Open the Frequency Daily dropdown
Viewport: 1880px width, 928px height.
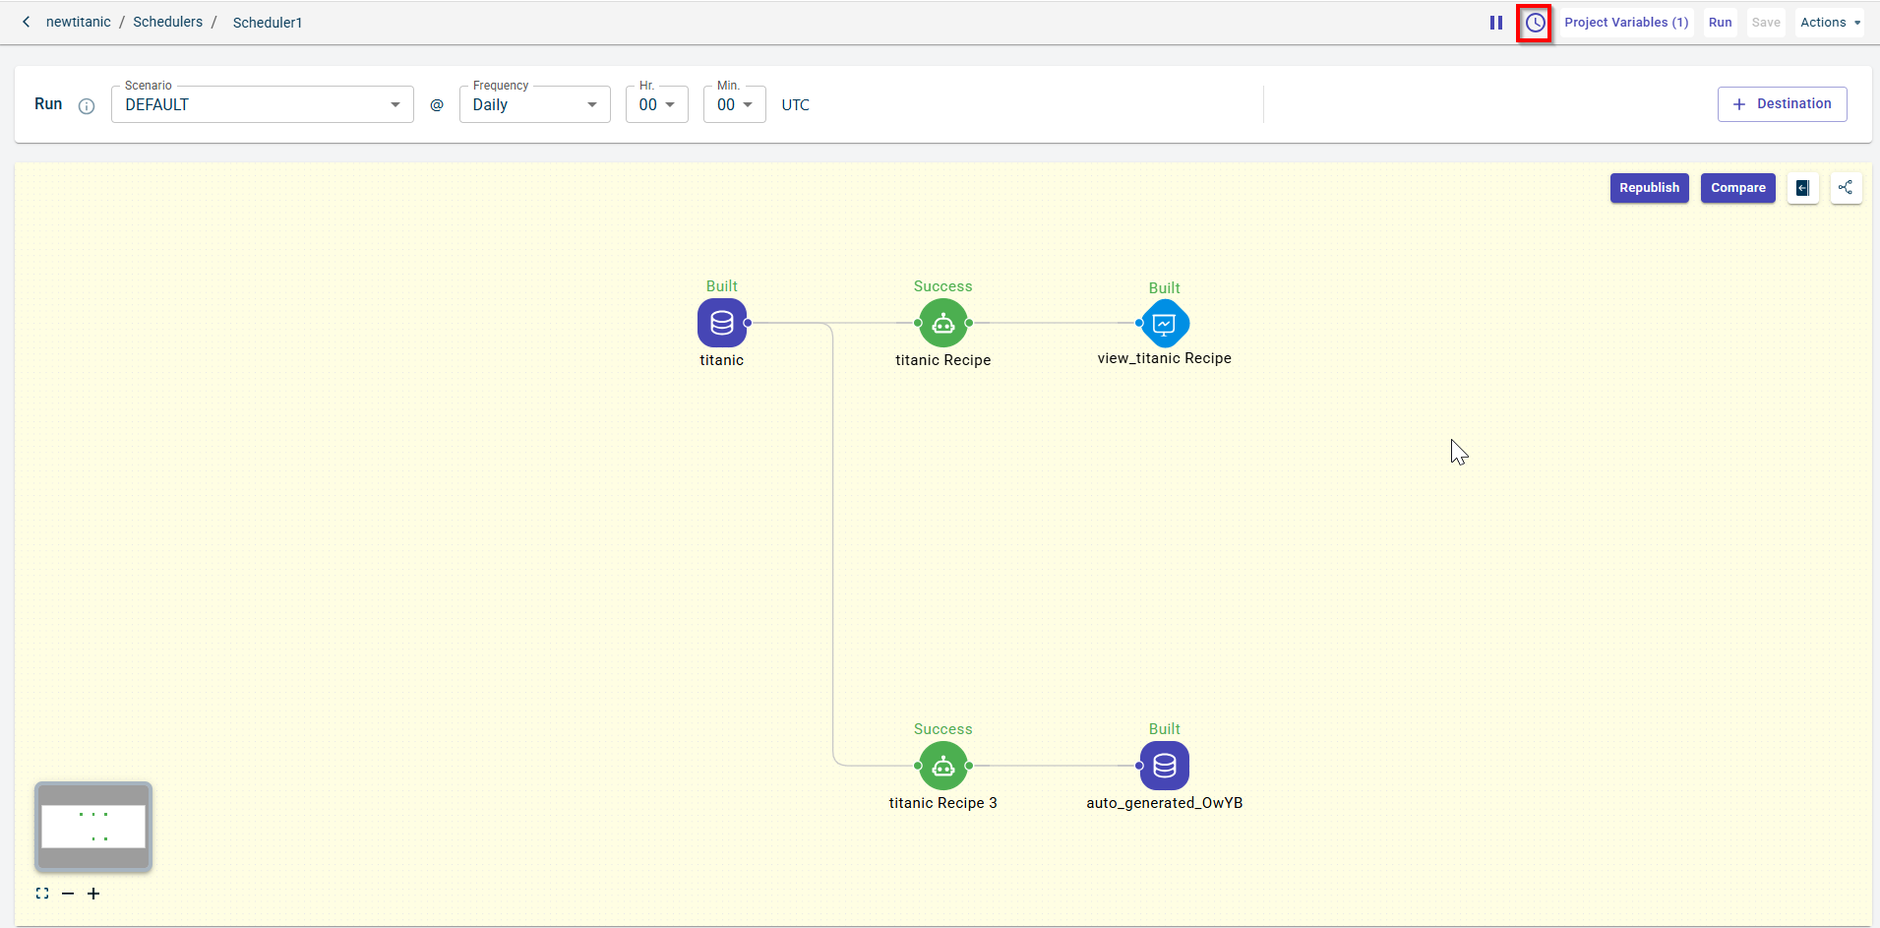click(534, 105)
